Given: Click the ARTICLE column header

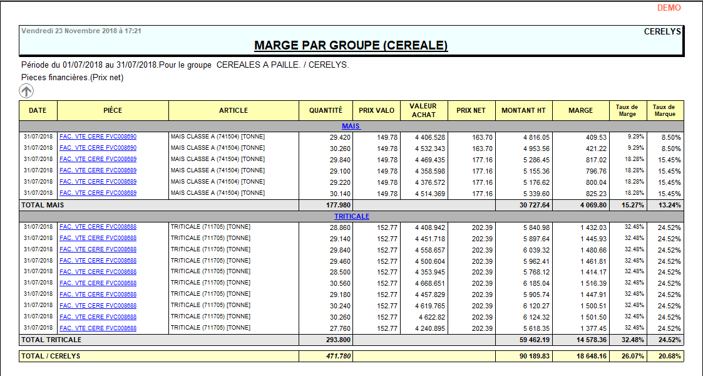Looking at the screenshot, I should tap(234, 110).
